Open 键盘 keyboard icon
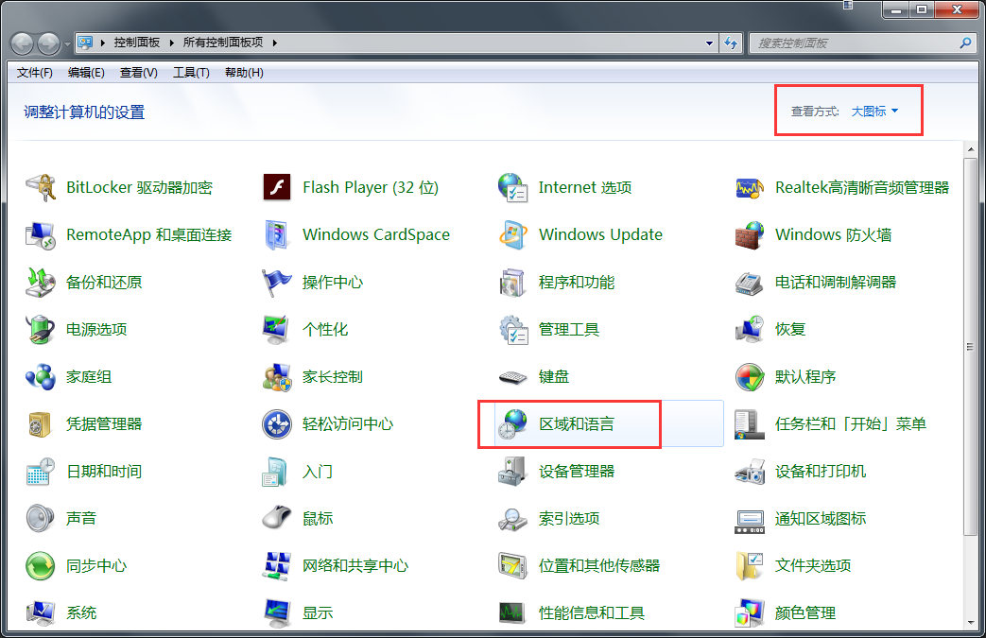The image size is (986, 638). coord(512,377)
